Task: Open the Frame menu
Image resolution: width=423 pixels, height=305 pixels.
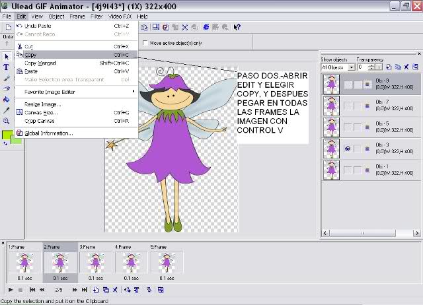Action: [77, 17]
